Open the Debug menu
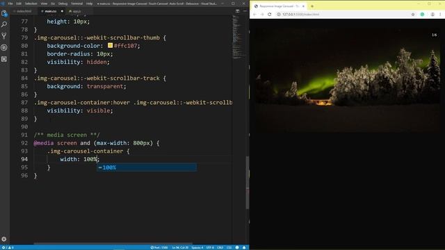 point(63,3)
